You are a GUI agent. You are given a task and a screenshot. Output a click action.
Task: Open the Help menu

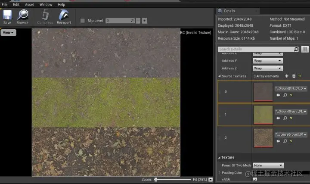click(x=61, y=4)
